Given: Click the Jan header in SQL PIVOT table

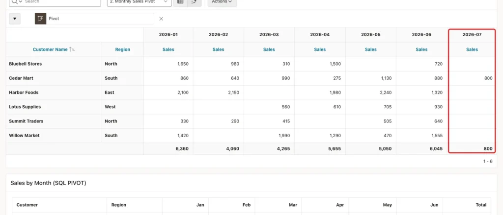Looking at the screenshot, I should pyautogui.click(x=200, y=205).
